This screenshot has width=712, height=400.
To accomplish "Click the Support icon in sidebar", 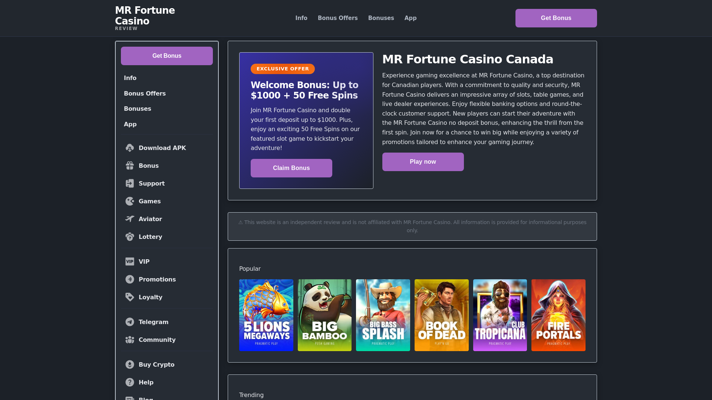I will (x=129, y=184).
